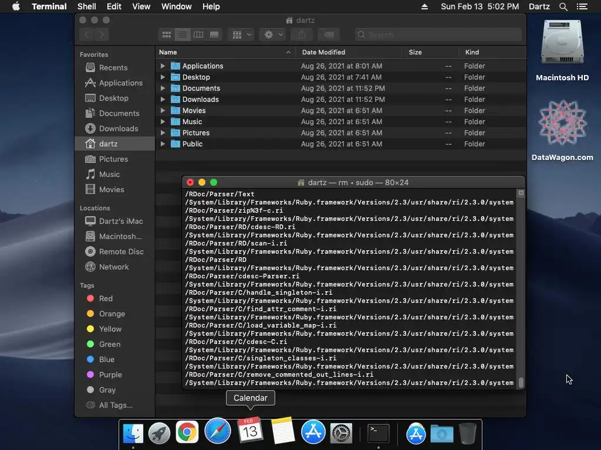Image resolution: width=601 pixels, height=450 pixels.
Task: Open Finder group-by dropdown
Action: point(241,35)
